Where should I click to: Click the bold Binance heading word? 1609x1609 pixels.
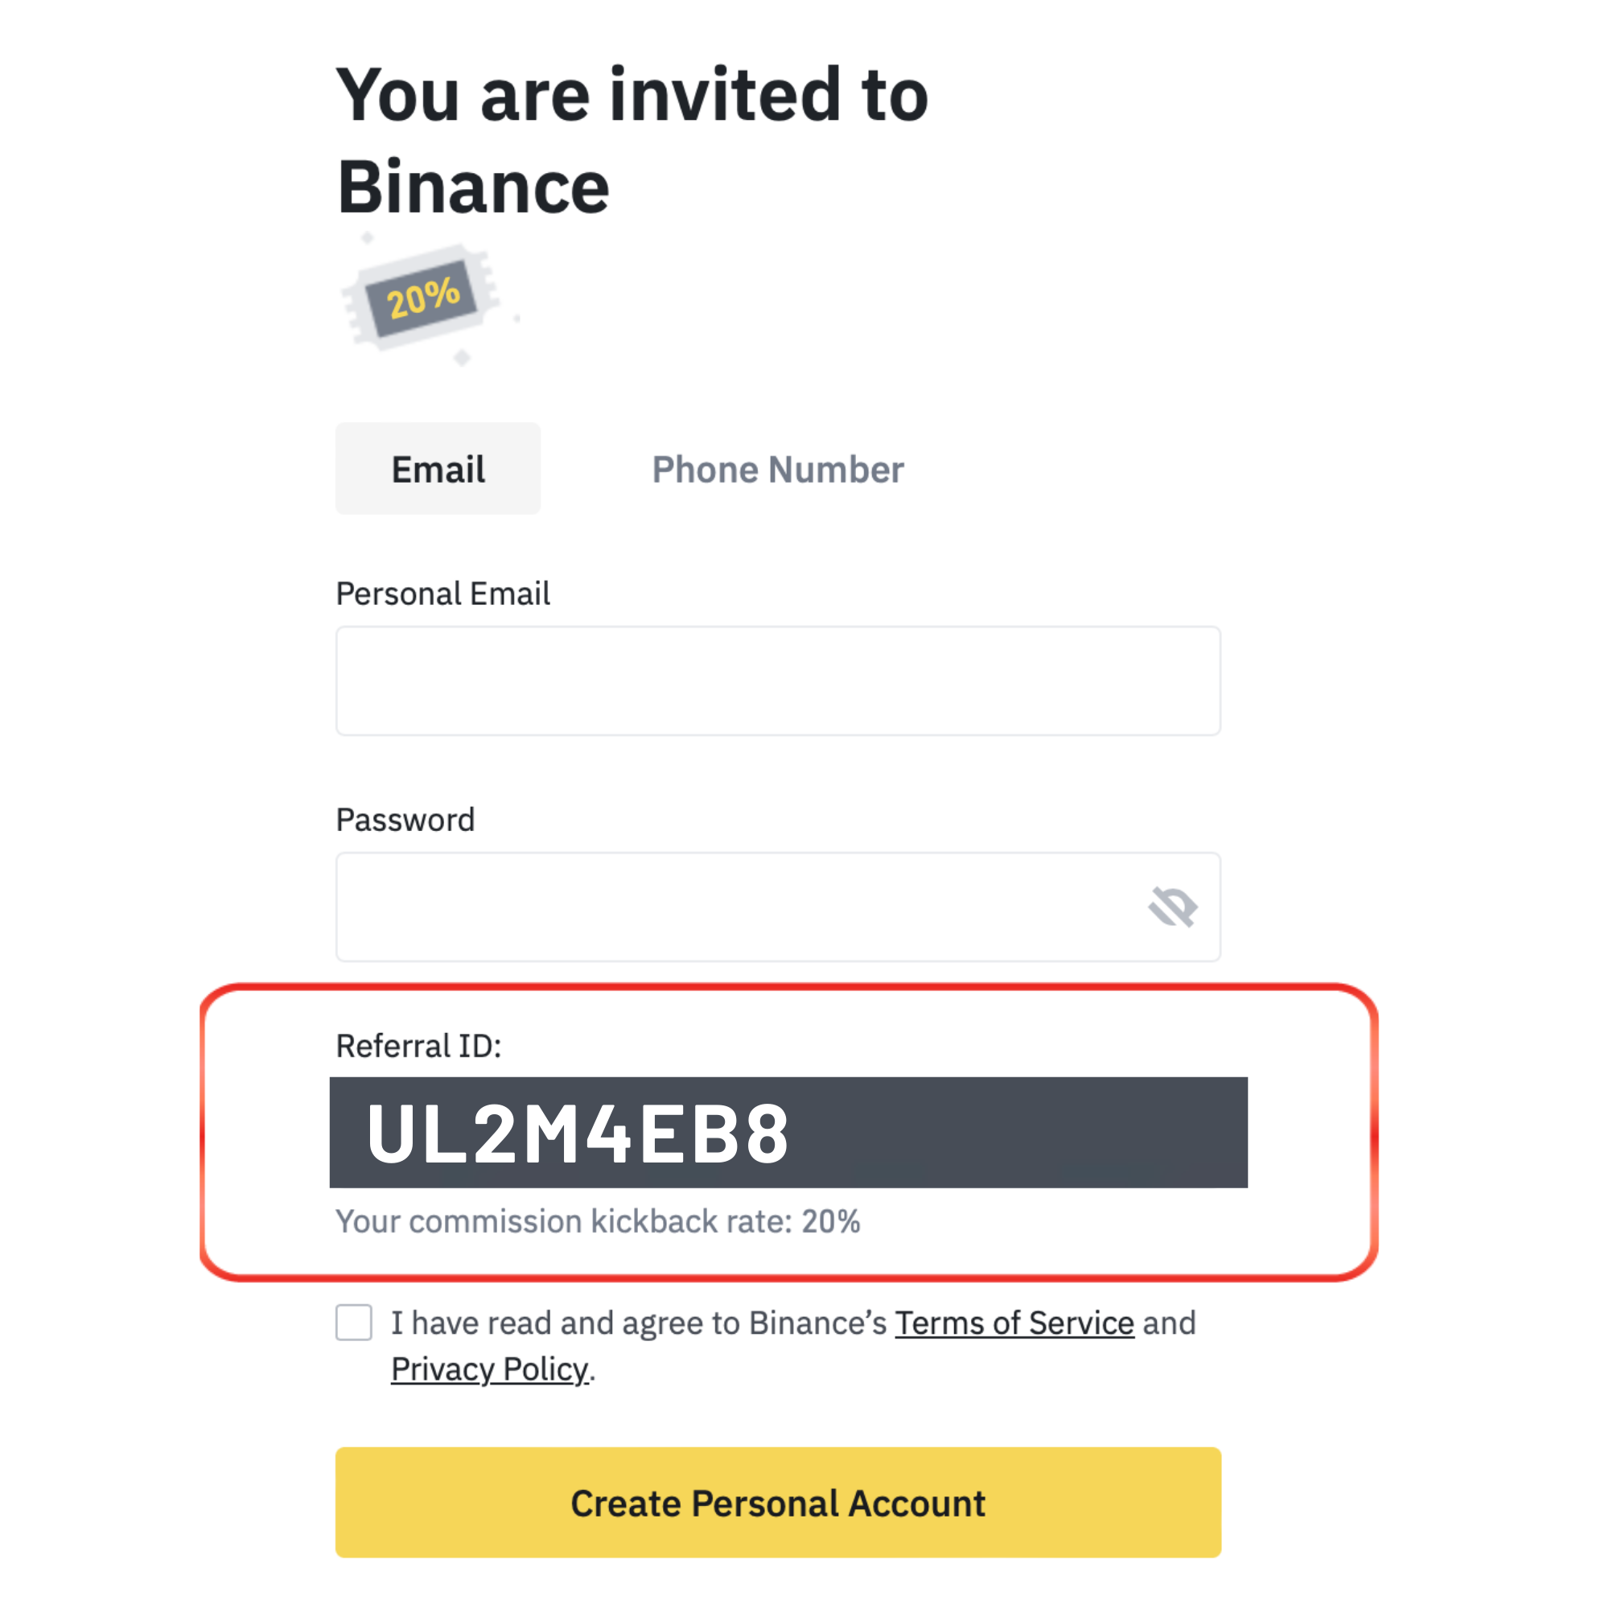[x=473, y=187]
